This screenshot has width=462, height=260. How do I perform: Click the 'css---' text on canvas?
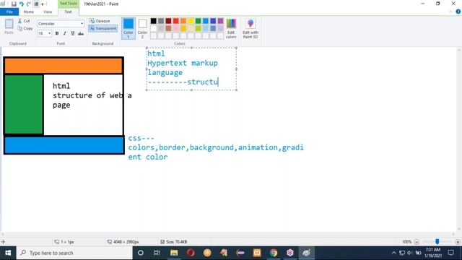pyautogui.click(x=141, y=138)
